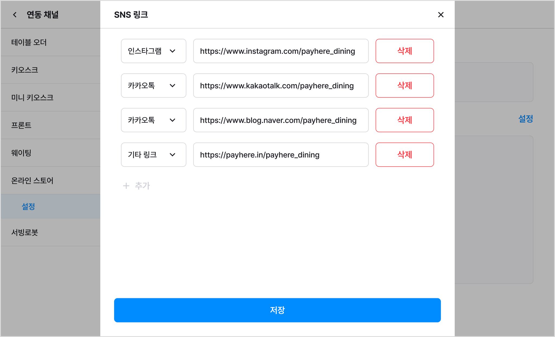Click the blue 설정 link on right
555x337 pixels.
tap(525, 119)
